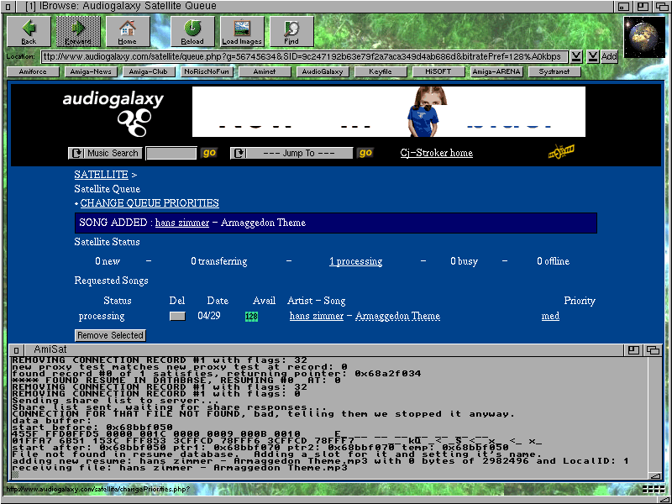
Task: Click the "0 transferring" status count
Action: pos(219,261)
